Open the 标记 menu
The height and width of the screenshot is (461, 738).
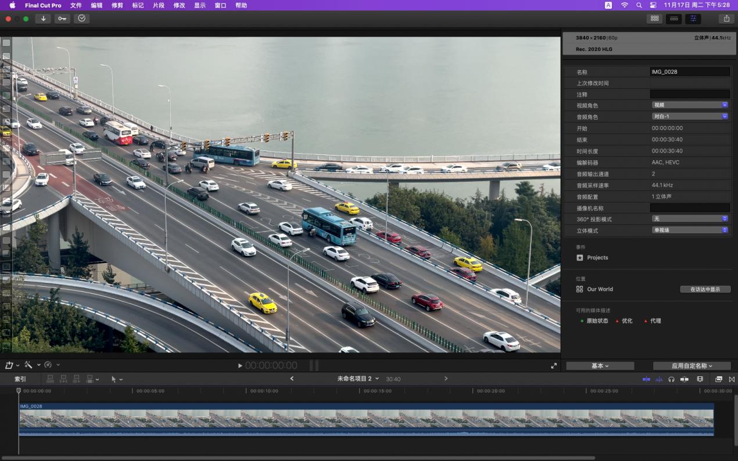click(138, 5)
